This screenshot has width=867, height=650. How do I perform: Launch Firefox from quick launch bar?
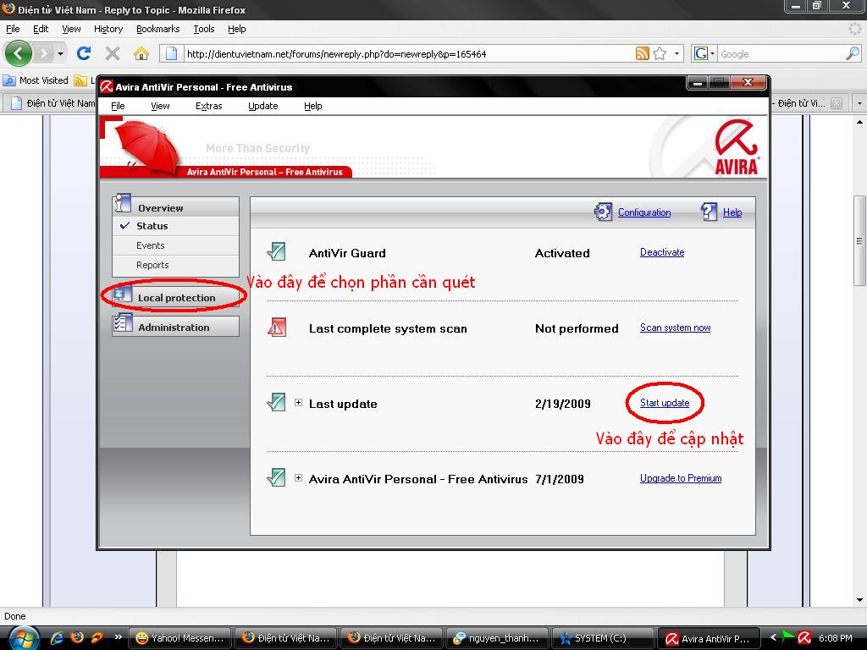[77, 637]
